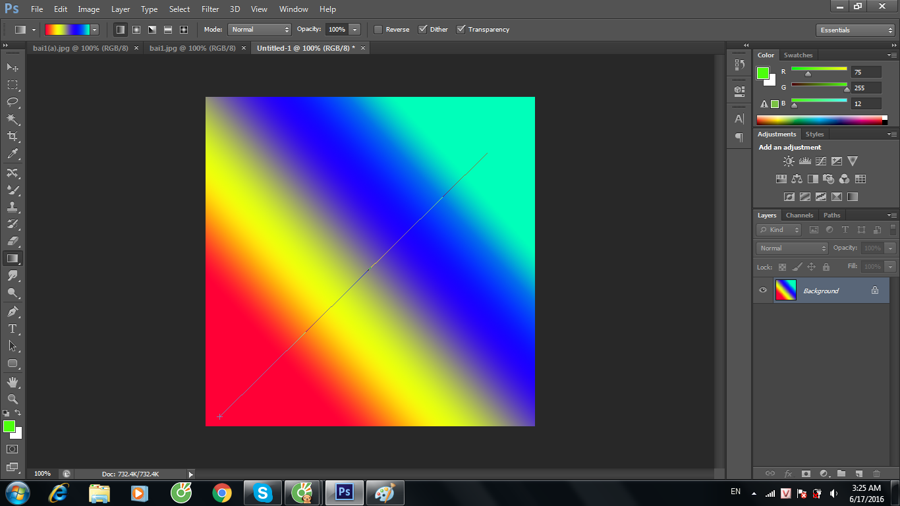Activate the Zoom tool
The height and width of the screenshot is (506, 900).
[12, 399]
